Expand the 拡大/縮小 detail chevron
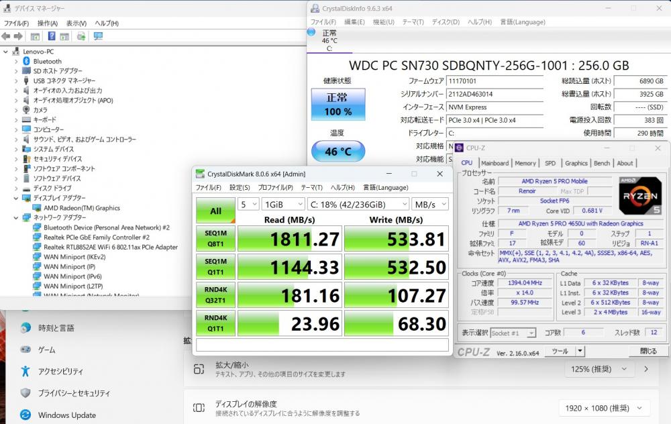Image resolution: width=671 pixels, height=424 pixels. [646, 369]
